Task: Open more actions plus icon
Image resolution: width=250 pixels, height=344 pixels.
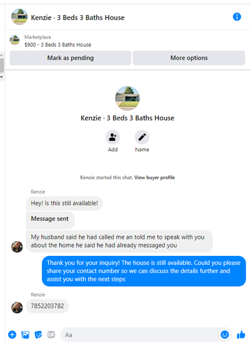Action: click(x=12, y=334)
